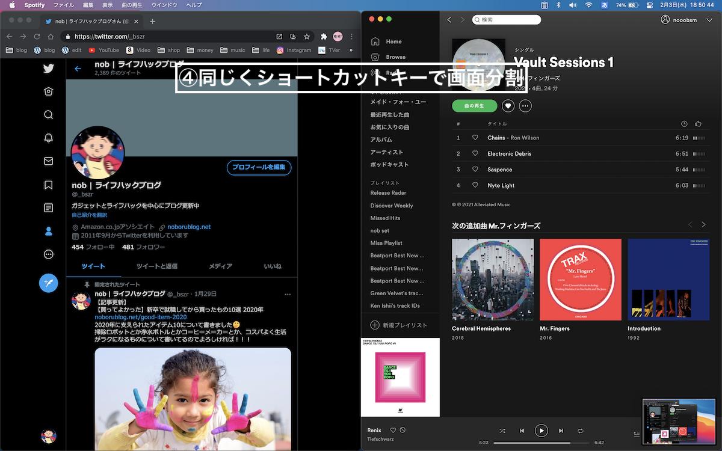This screenshot has height=451, width=722.
Task: Click Spotify playback progress bar
Action: 541,443
